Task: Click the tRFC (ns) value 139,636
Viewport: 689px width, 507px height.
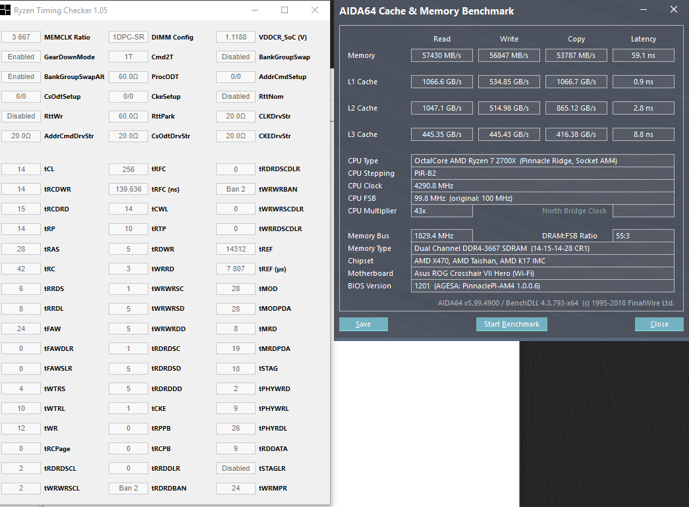Action: pos(128,189)
